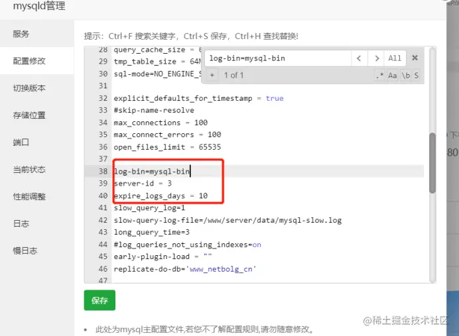Toggle whole word \b search option
Screen dimensions: 459x336
[x=405, y=76]
